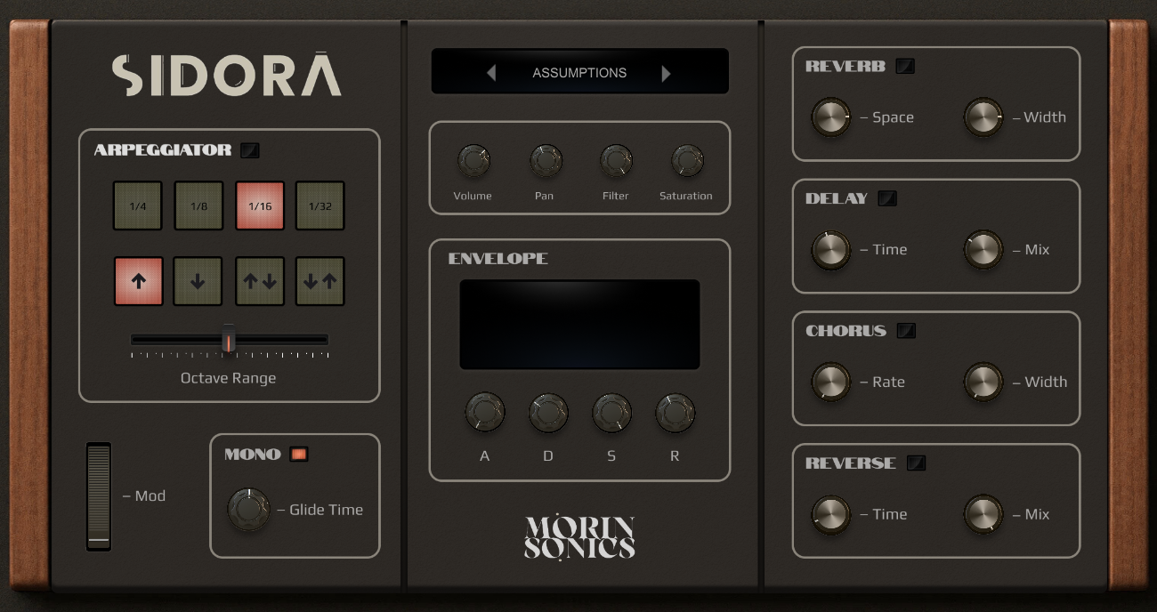
Task: Select the down arrow arpeggio direction
Action: tap(198, 281)
